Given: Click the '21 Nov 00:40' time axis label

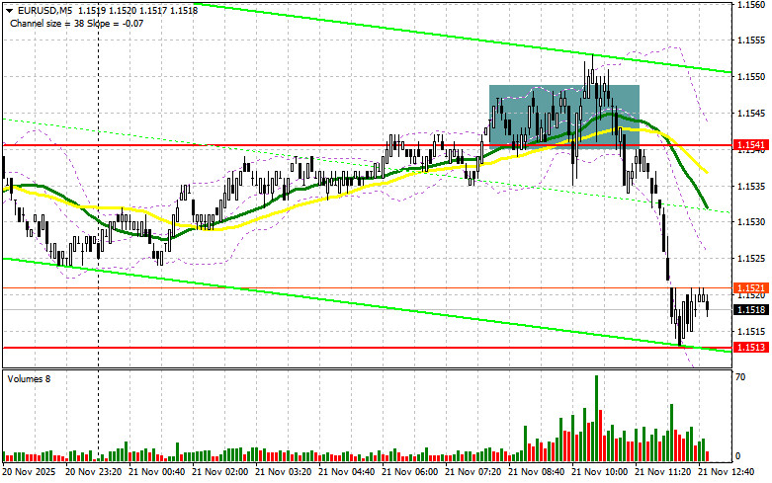Looking at the screenshot, I should (x=156, y=472).
